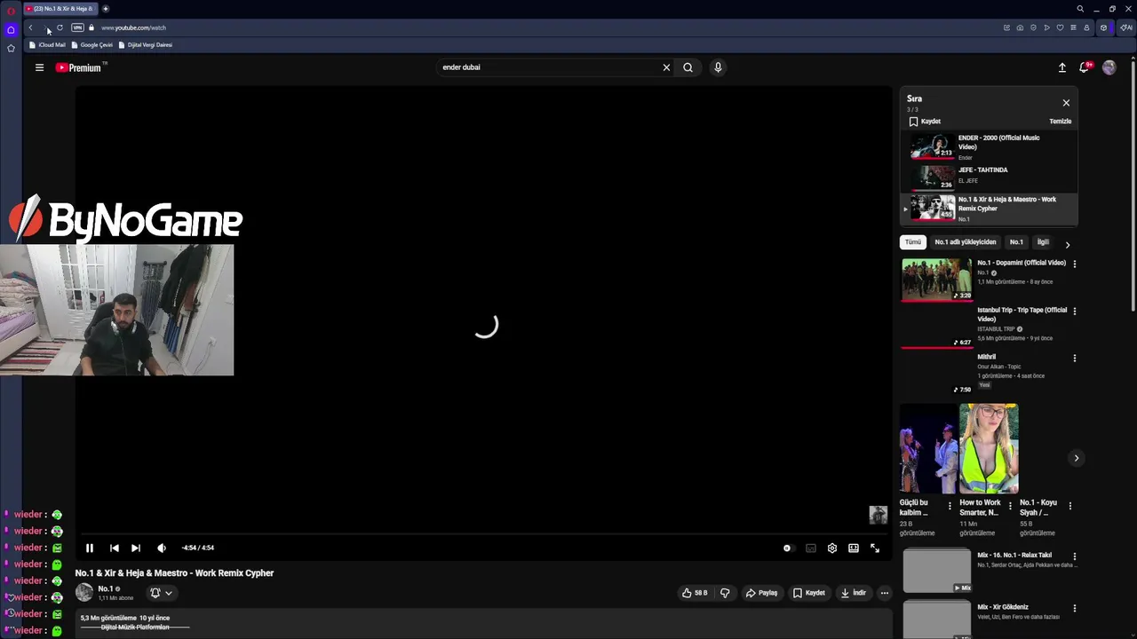1137x639 pixels.
Task: Skip to the next video
Action: (136, 548)
